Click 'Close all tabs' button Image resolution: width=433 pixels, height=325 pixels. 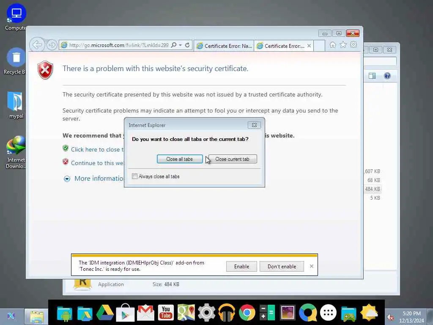click(x=179, y=159)
